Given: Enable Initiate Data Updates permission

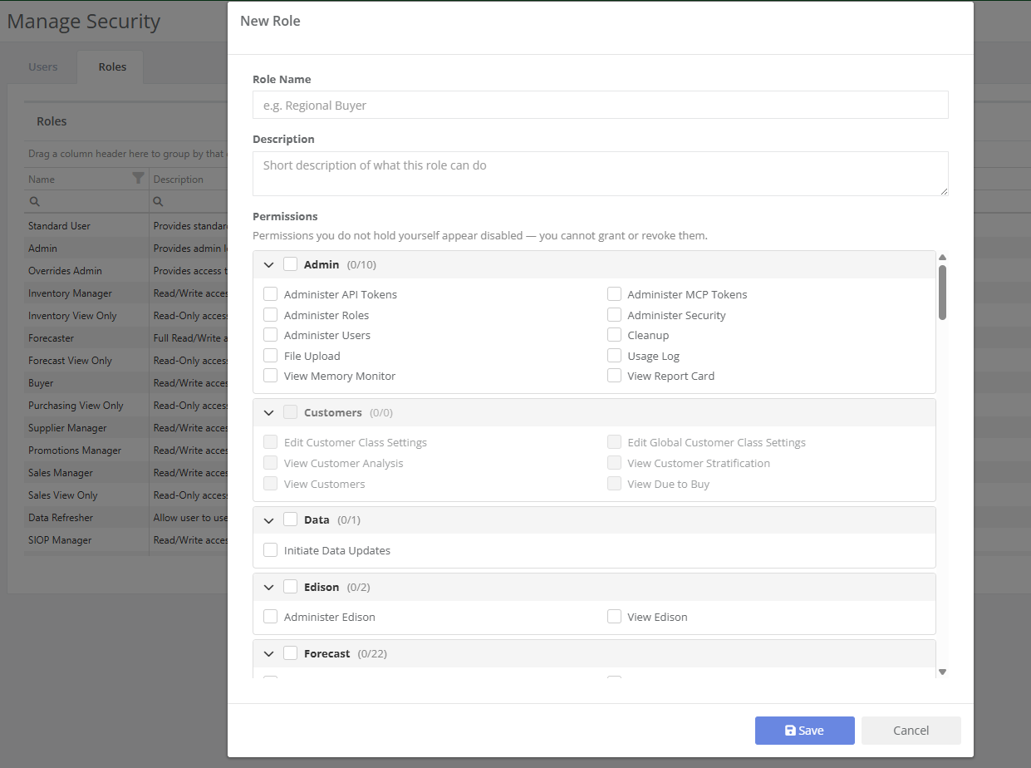Looking at the screenshot, I should pyautogui.click(x=270, y=550).
